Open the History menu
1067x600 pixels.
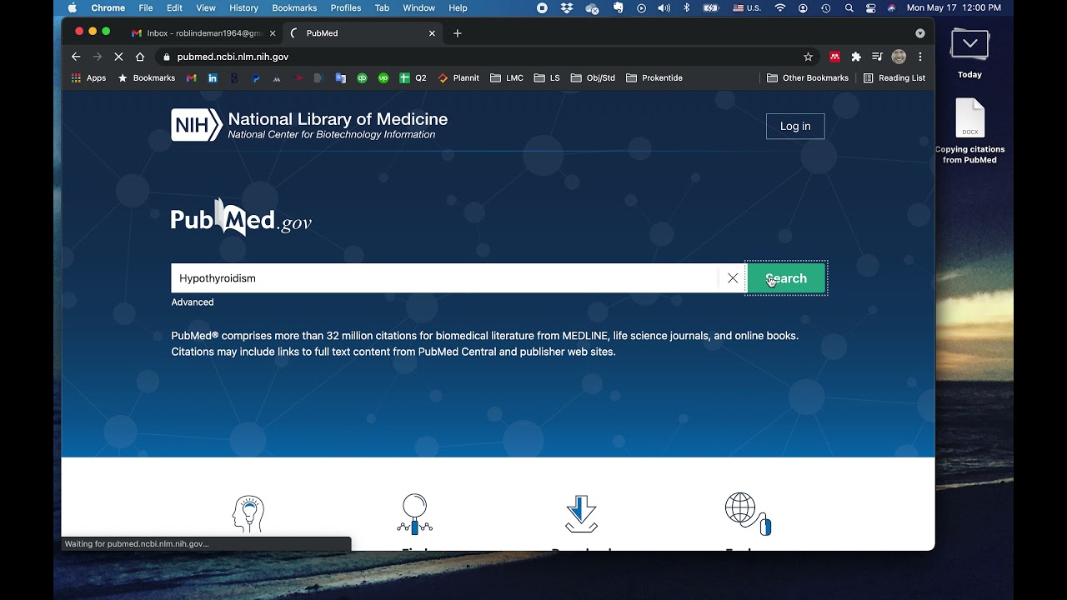click(243, 7)
